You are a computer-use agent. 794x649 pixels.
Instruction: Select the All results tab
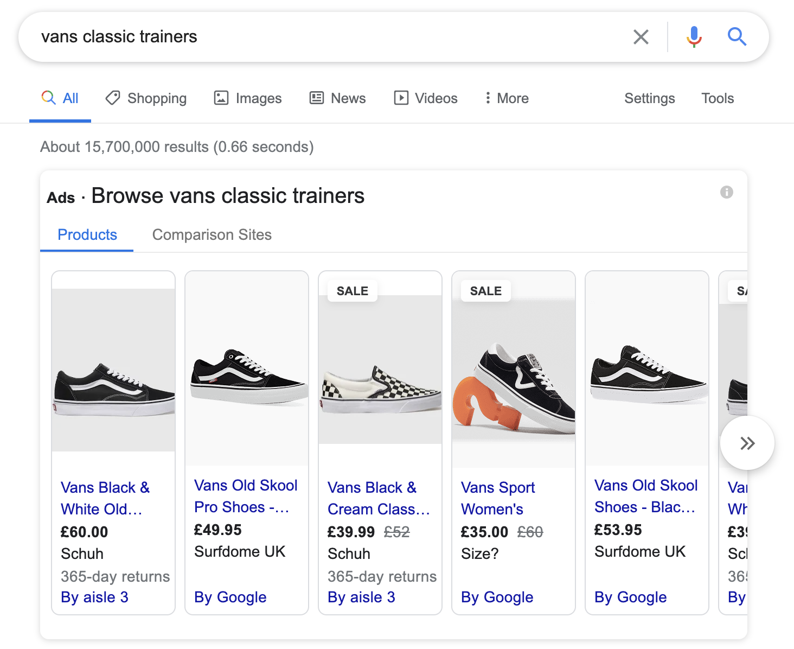[x=60, y=98]
